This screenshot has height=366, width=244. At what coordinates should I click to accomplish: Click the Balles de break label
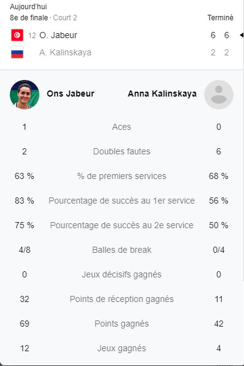tap(122, 250)
